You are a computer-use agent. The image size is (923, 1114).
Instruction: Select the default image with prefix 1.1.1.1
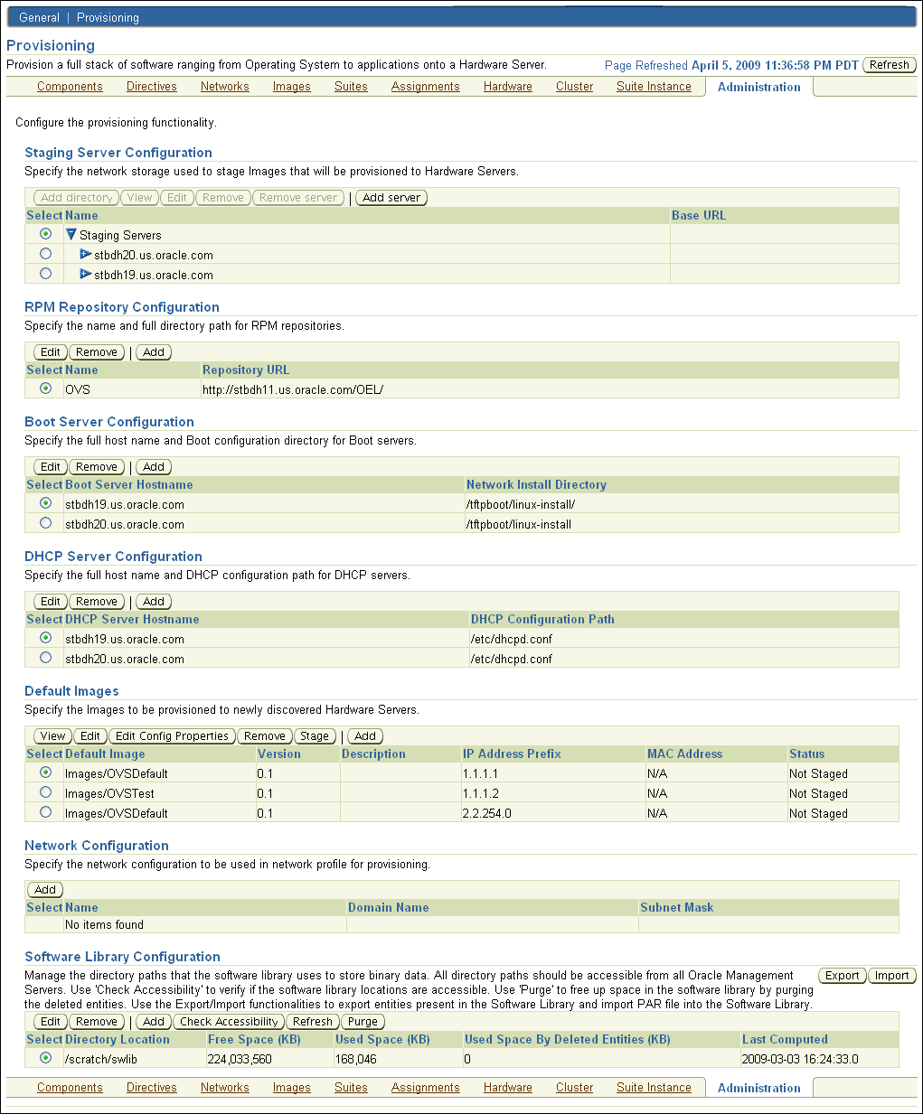[x=45, y=772]
